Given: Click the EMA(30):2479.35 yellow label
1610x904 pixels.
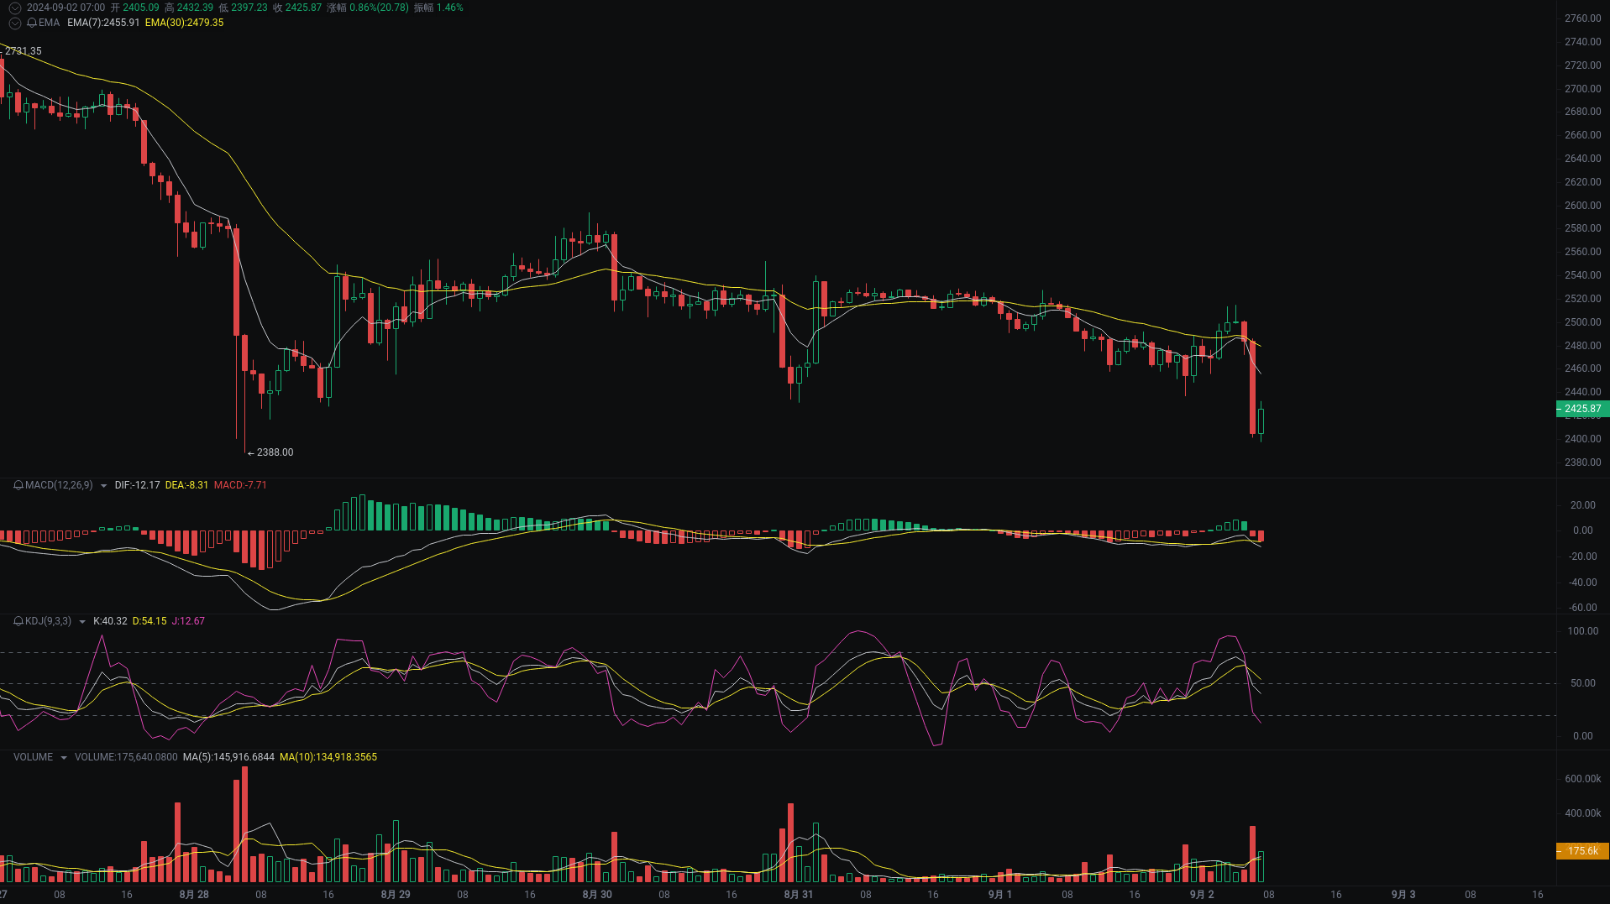Looking at the screenshot, I should tap(185, 24).
